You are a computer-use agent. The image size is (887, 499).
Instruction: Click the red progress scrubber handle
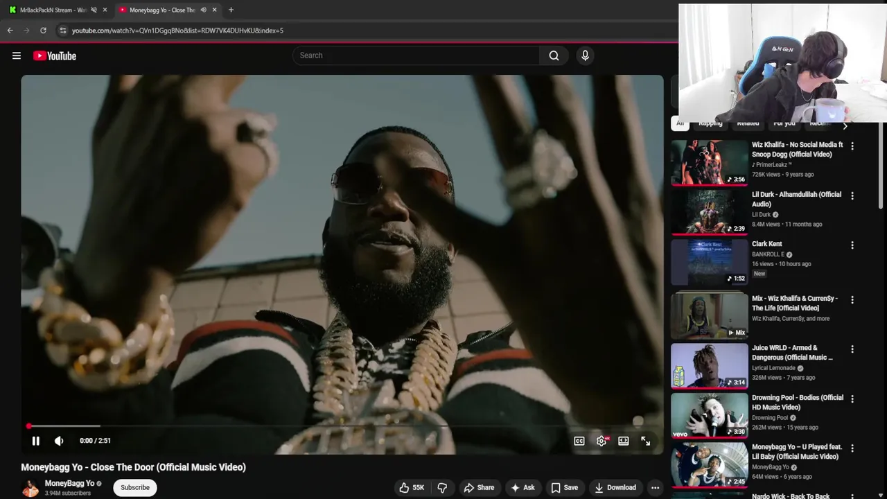coord(29,426)
